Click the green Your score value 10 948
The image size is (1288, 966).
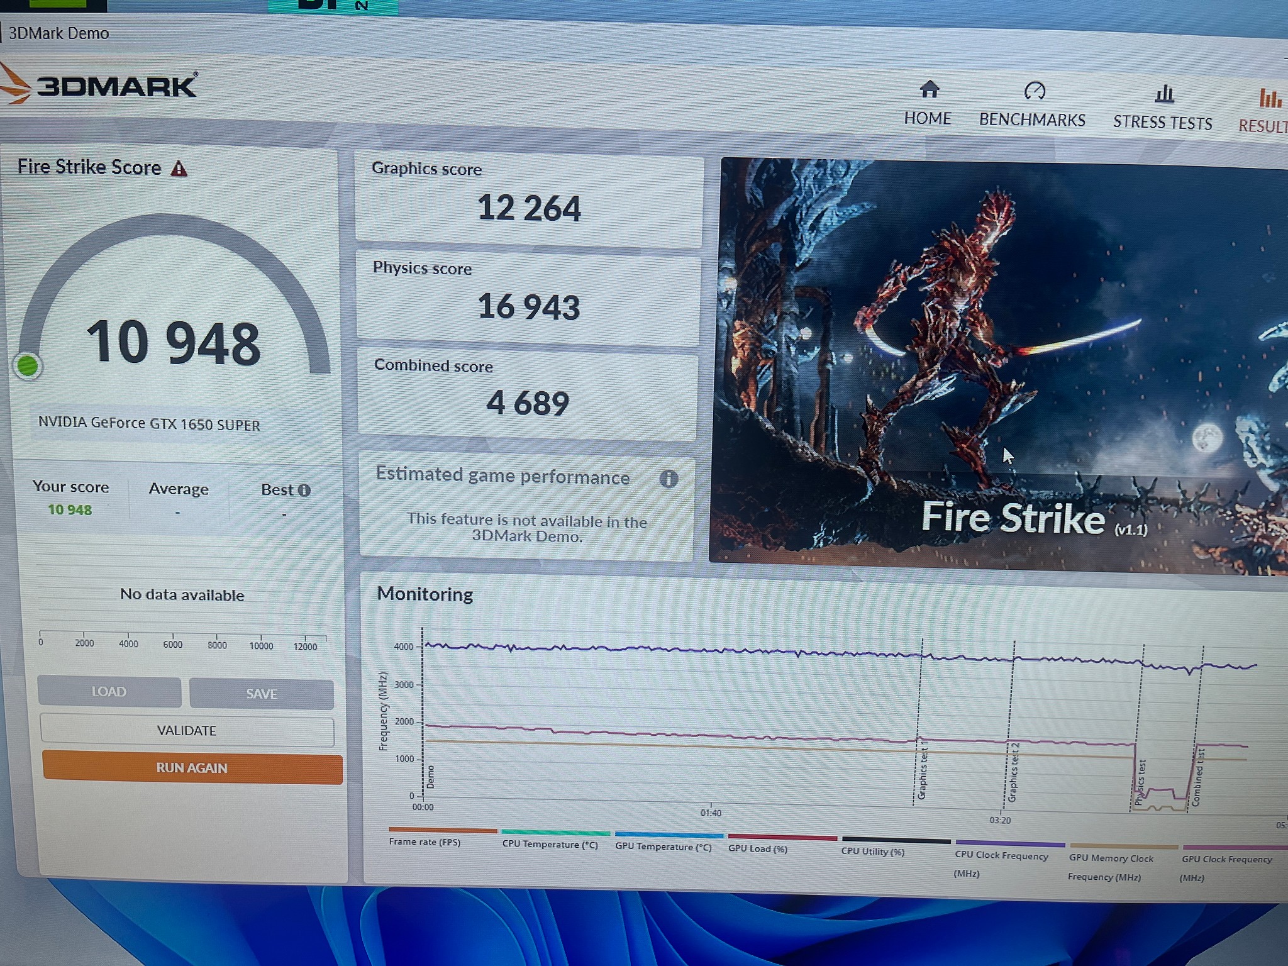[x=70, y=510]
